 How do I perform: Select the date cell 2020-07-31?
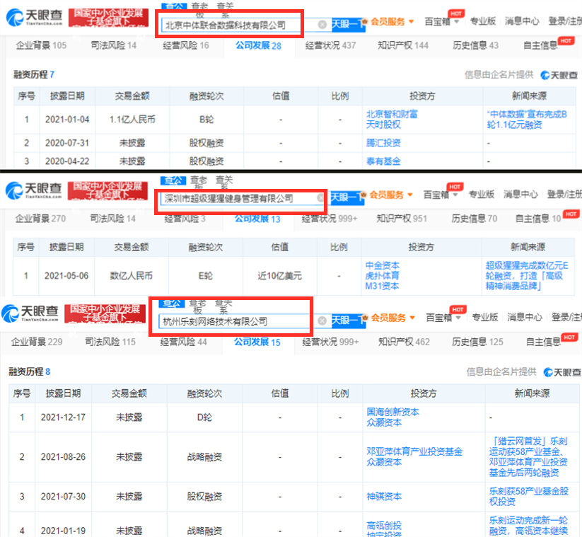[67, 143]
